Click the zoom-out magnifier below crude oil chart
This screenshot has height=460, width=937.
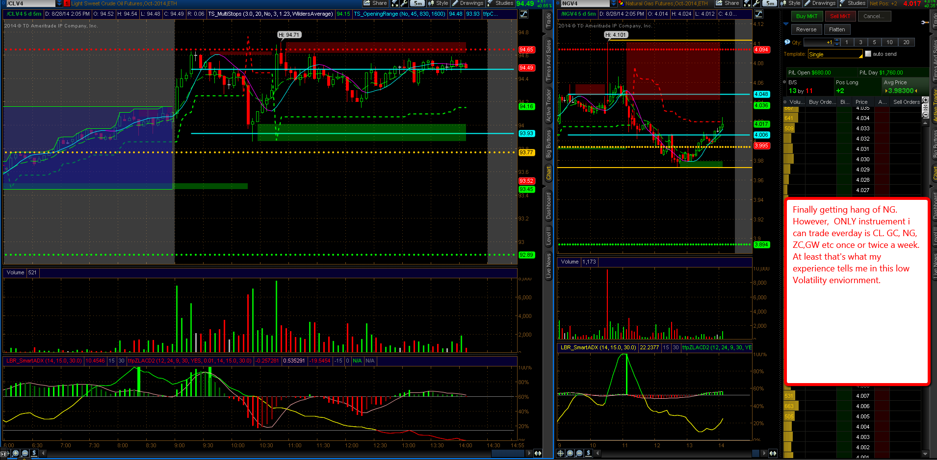pos(25,453)
